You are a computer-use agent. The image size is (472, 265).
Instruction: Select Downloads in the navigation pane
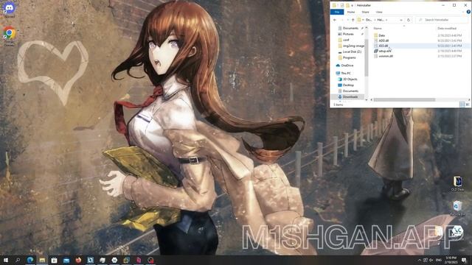coord(350,97)
